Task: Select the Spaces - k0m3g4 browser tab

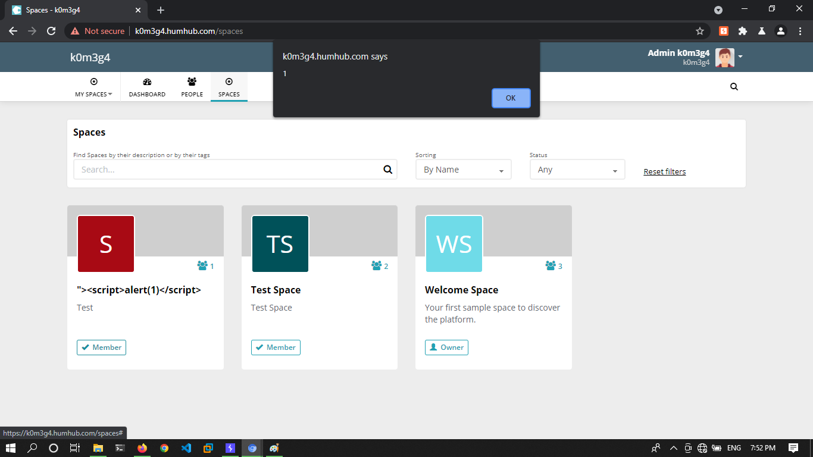Action: point(77,10)
